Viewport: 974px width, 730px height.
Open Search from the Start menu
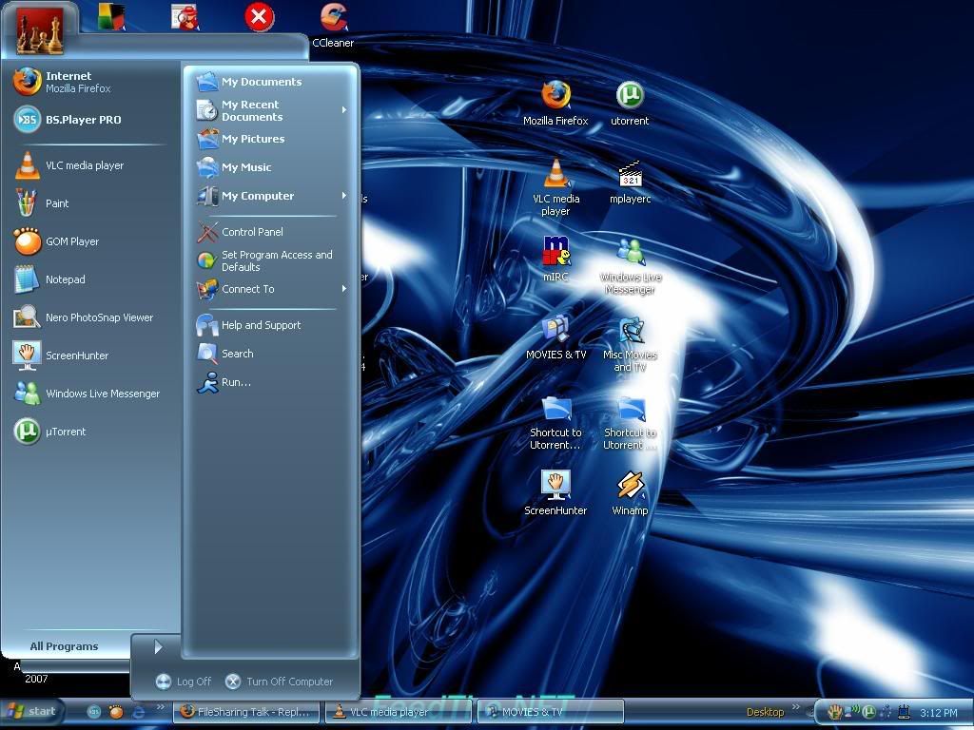pos(271,354)
